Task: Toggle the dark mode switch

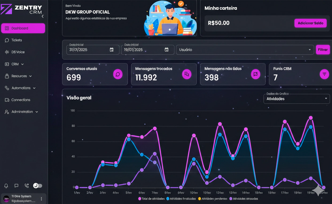Action: 38,186
